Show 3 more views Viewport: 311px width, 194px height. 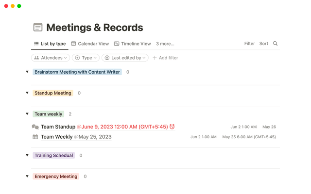(x=165, y=44)
